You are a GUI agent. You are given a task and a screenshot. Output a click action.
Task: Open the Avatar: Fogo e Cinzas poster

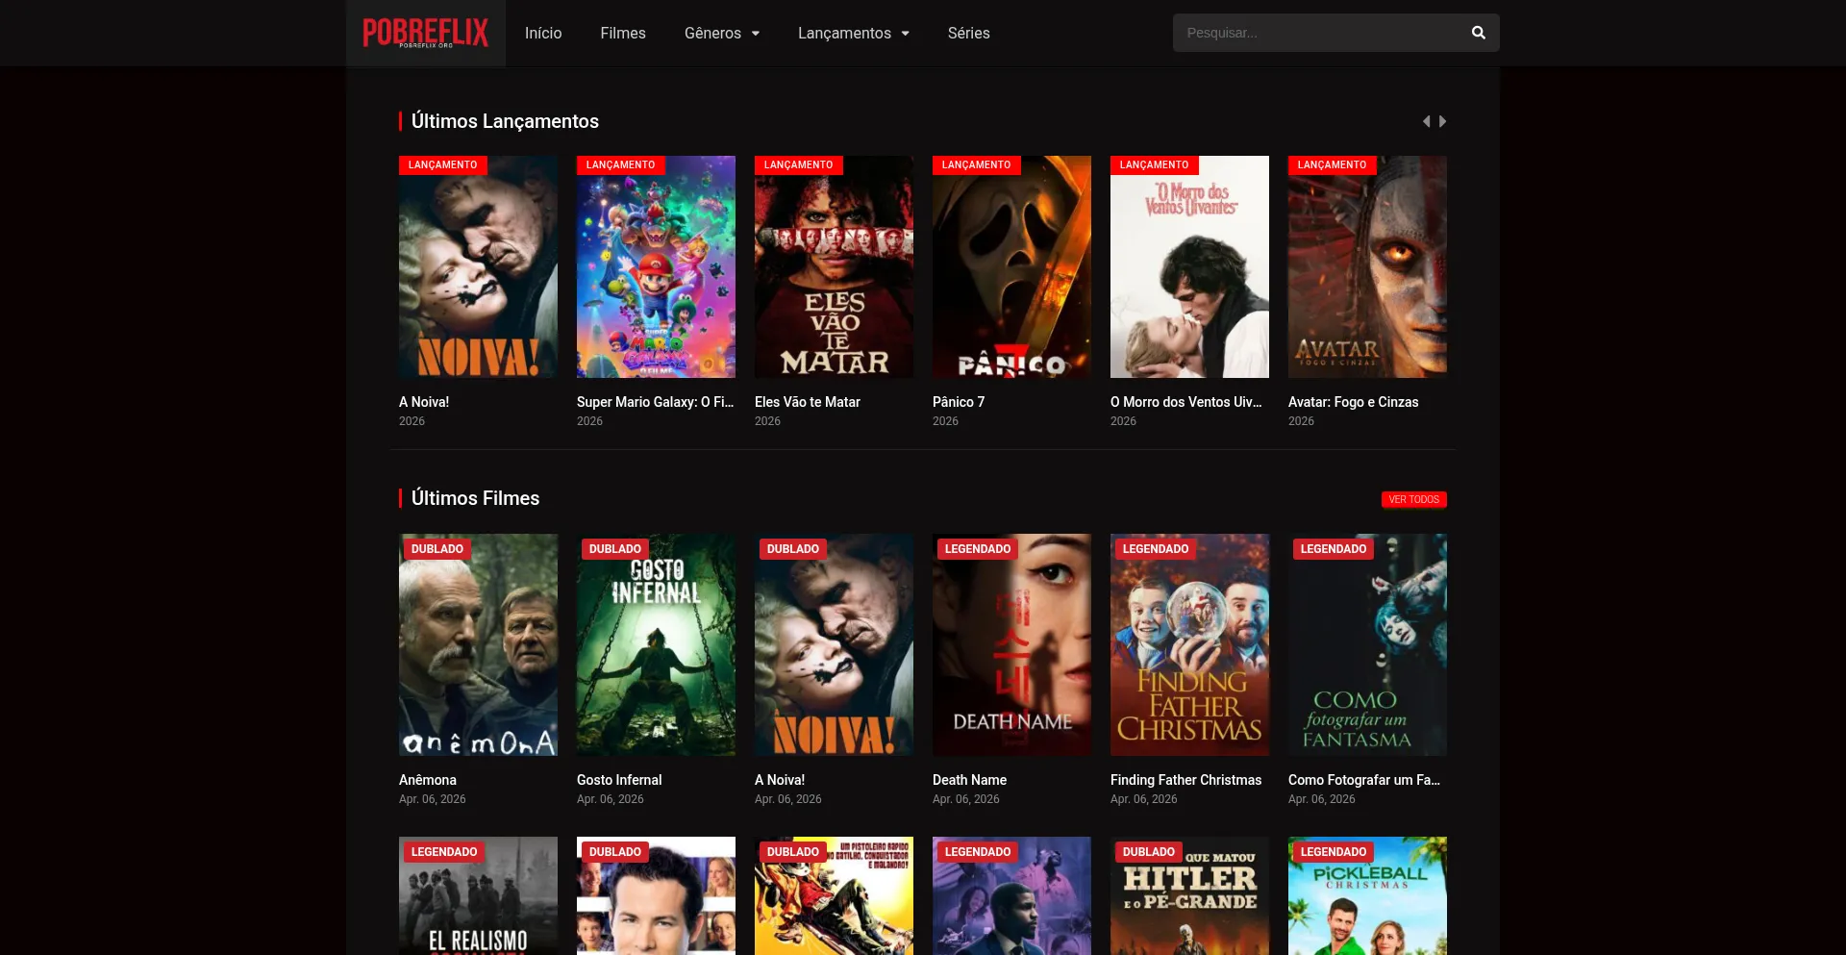(x=1367, y=266)
